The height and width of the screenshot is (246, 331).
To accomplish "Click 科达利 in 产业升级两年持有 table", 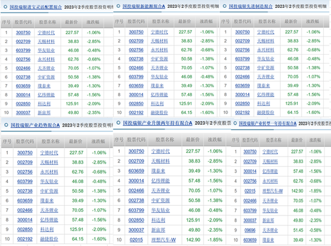I will point(158,220).
